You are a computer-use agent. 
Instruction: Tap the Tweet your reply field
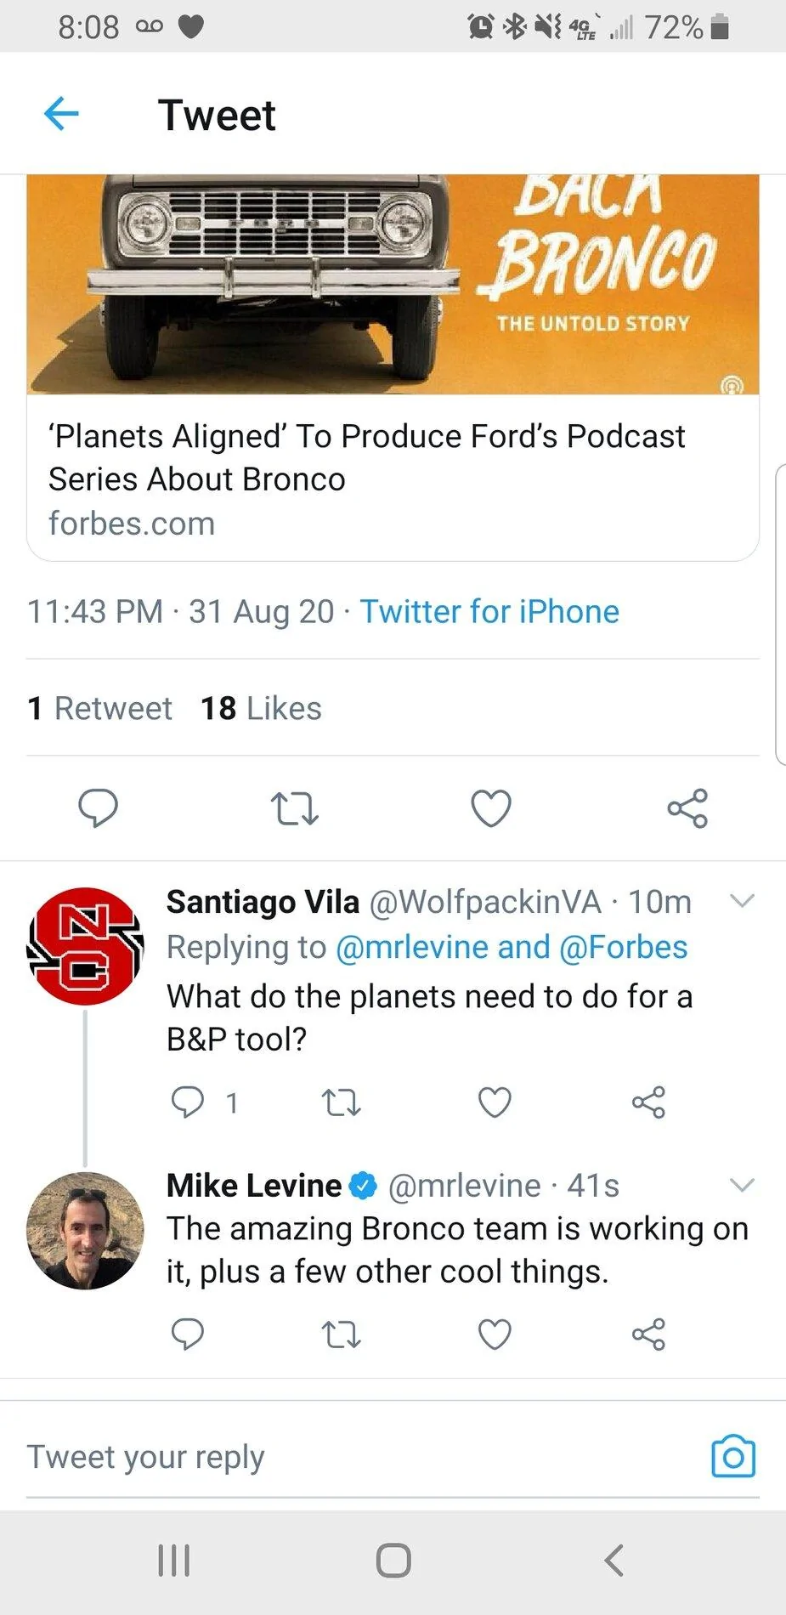pos(357,1457)
